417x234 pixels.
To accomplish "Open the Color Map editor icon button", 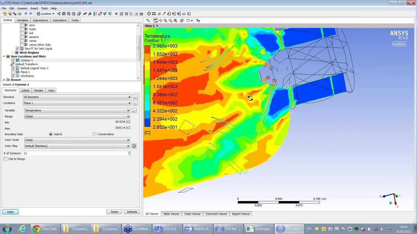I will pyautogui.click(x=134, y=146).
